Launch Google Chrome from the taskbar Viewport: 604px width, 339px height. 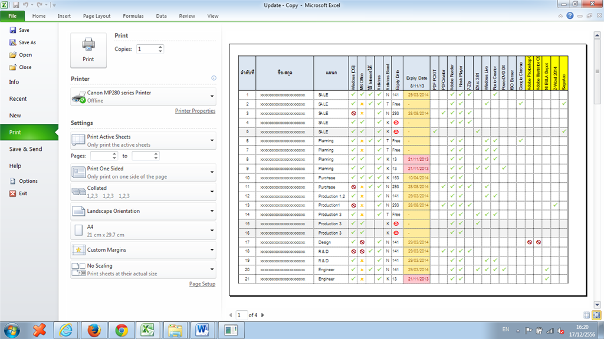coord(122,330)
